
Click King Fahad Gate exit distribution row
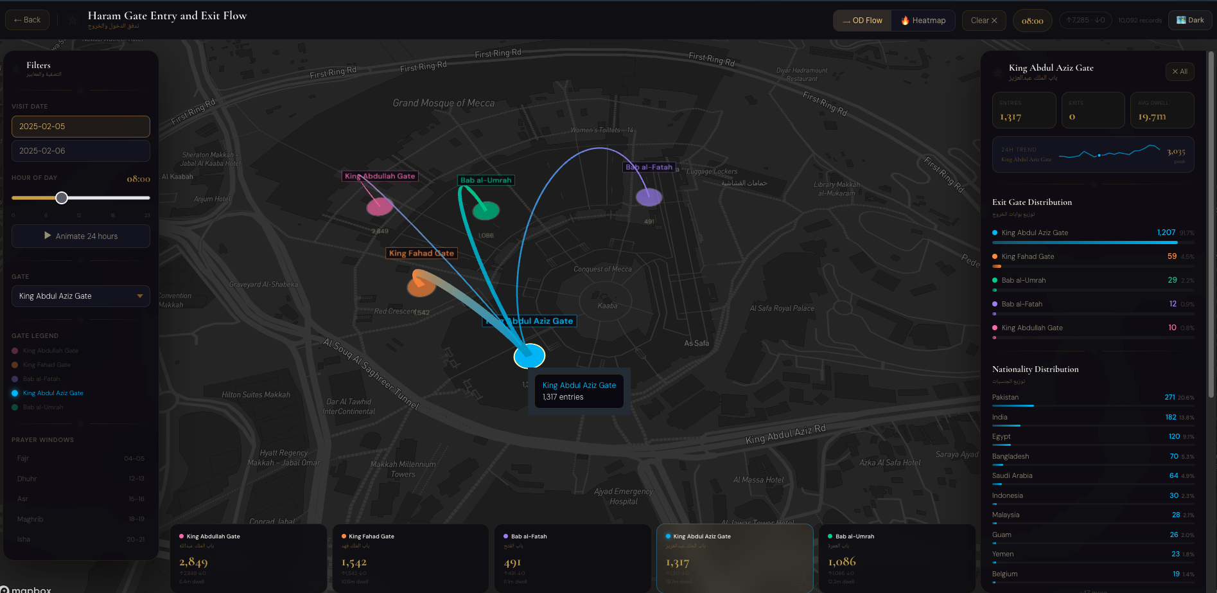(1093, 260)
